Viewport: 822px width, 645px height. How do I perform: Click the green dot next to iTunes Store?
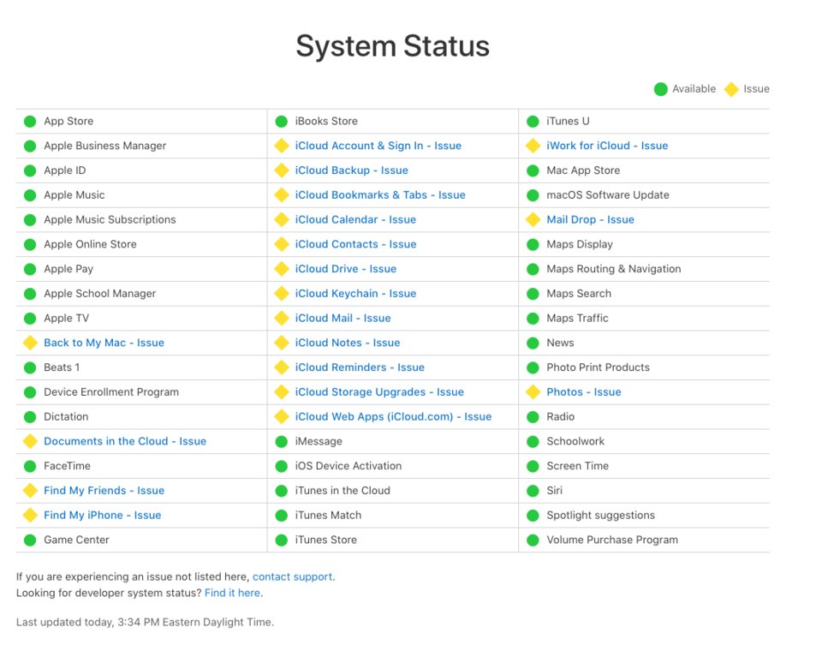(281, 540)
